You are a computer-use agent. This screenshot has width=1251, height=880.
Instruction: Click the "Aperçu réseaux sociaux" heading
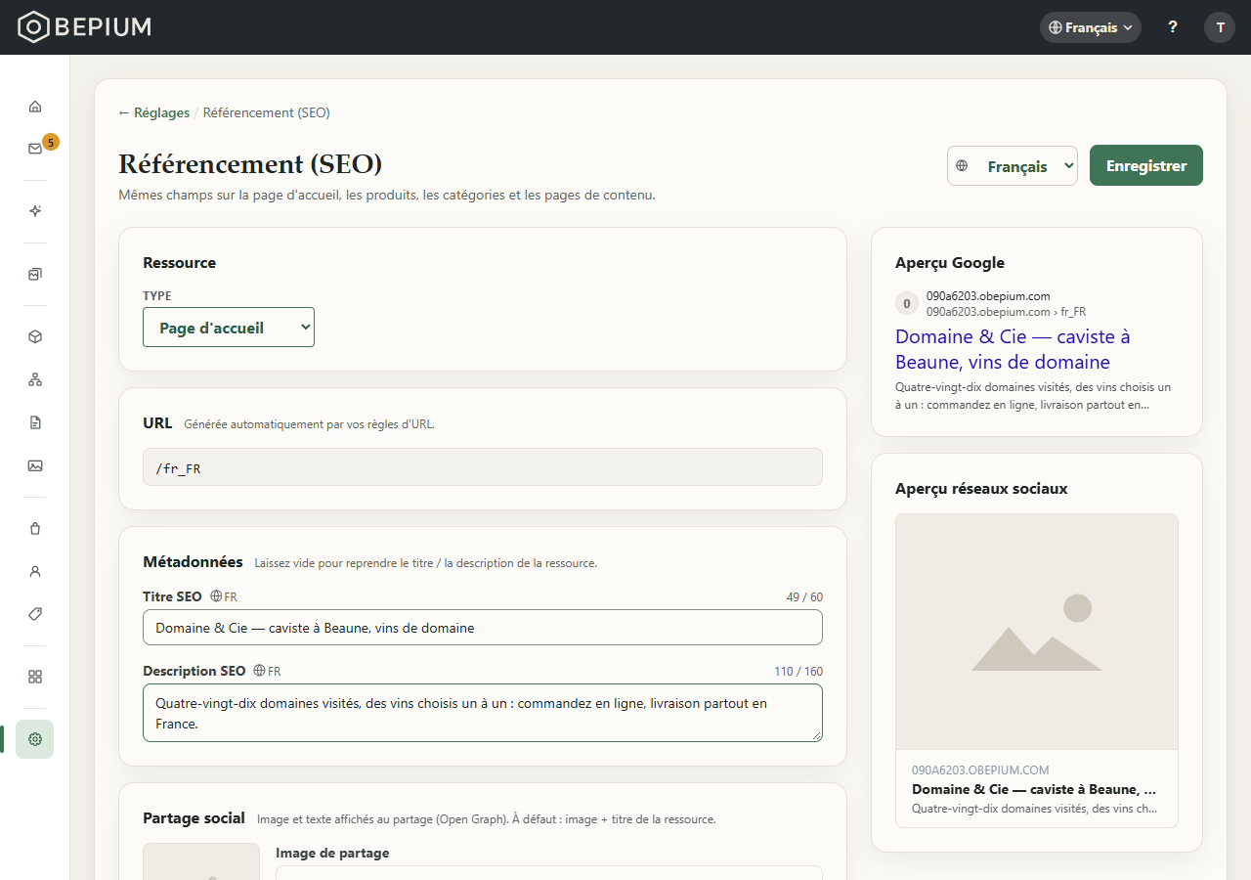pyautogui.click(x=981, y=489)
